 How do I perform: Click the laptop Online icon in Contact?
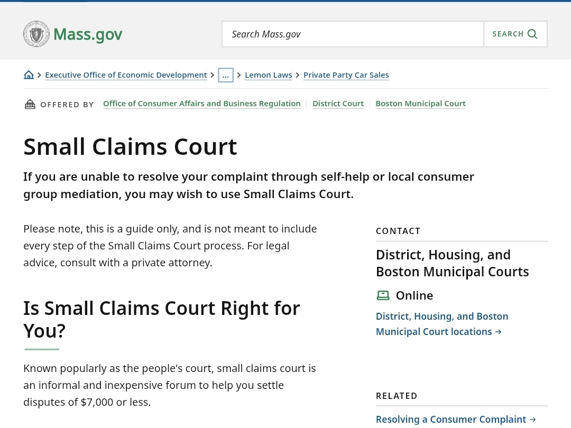coord(383,295)
